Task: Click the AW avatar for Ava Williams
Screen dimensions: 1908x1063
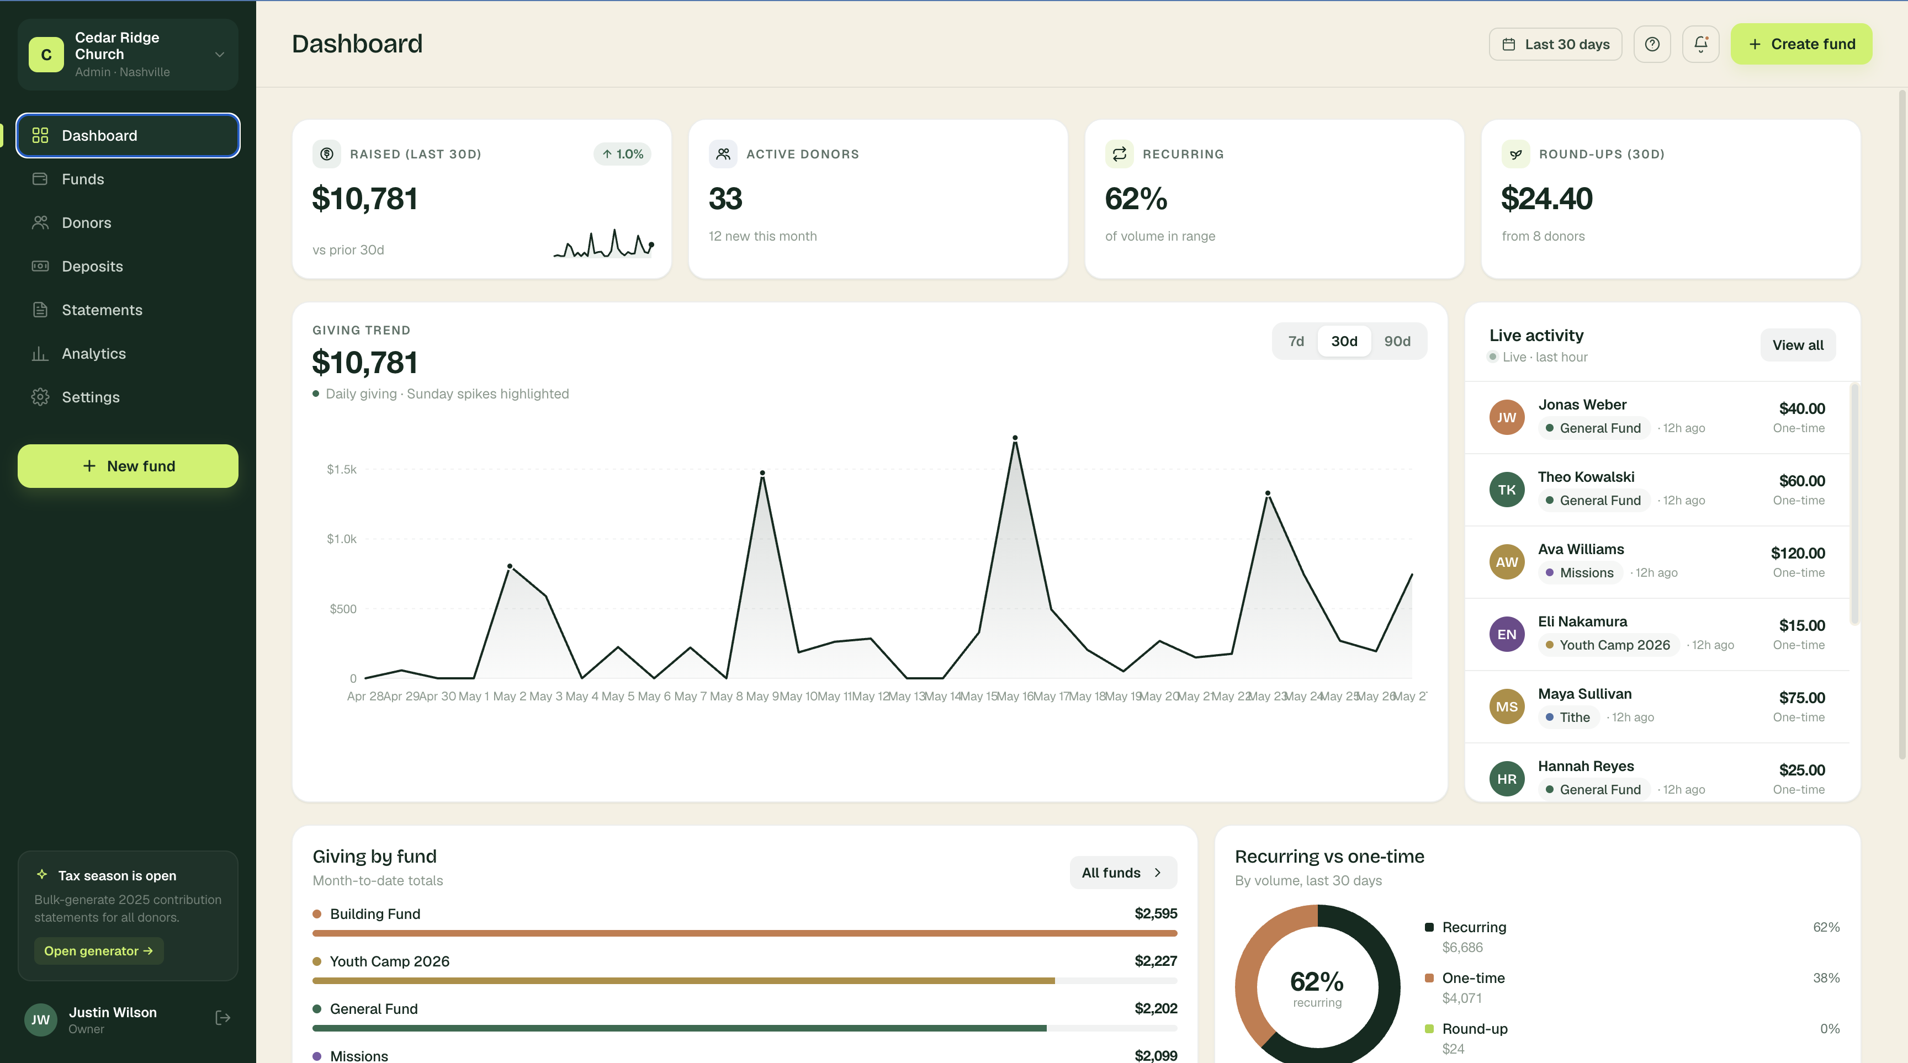Action: click(1507, 562)
